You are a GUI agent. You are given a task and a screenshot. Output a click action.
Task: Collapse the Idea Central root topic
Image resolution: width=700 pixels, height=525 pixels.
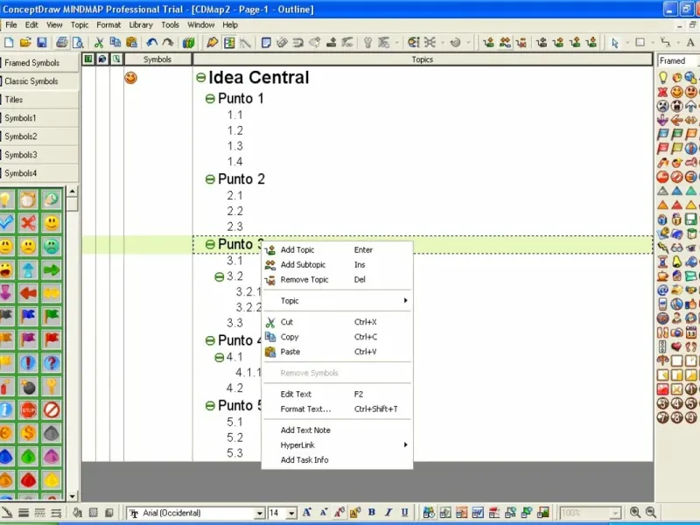(x=201, y=78)
